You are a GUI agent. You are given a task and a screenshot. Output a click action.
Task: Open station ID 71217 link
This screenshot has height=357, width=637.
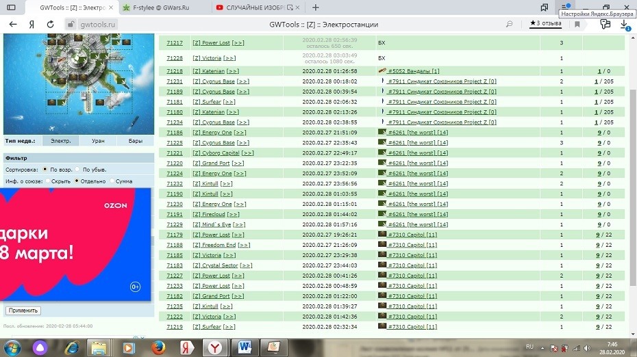(175, 42)
